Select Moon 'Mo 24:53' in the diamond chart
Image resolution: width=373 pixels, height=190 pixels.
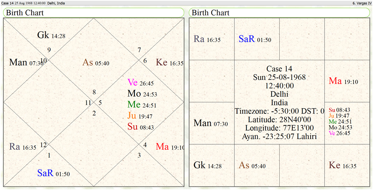click(x=142, y=93)
